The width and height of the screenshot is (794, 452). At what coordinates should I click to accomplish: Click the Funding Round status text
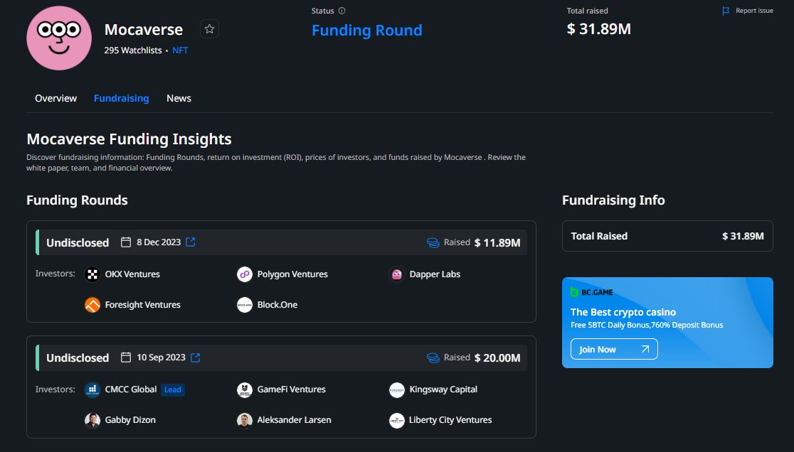click(366, 31)
